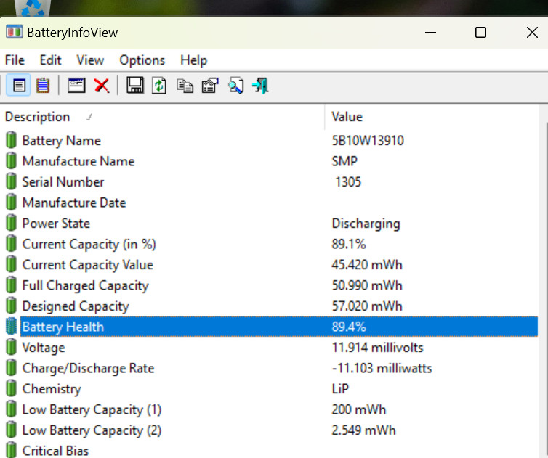The width and height of the screenshot is (548, 458).
Task: Save selected items with floppy disk icon
Action: 134,86
